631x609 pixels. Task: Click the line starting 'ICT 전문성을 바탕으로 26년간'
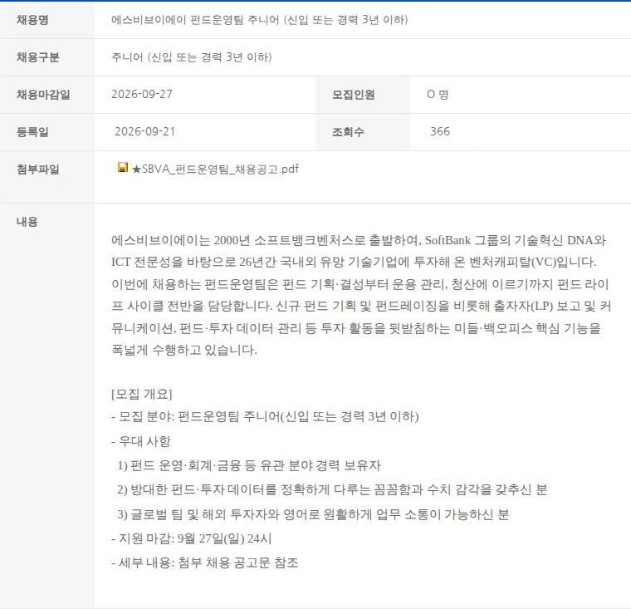point(354,263)
